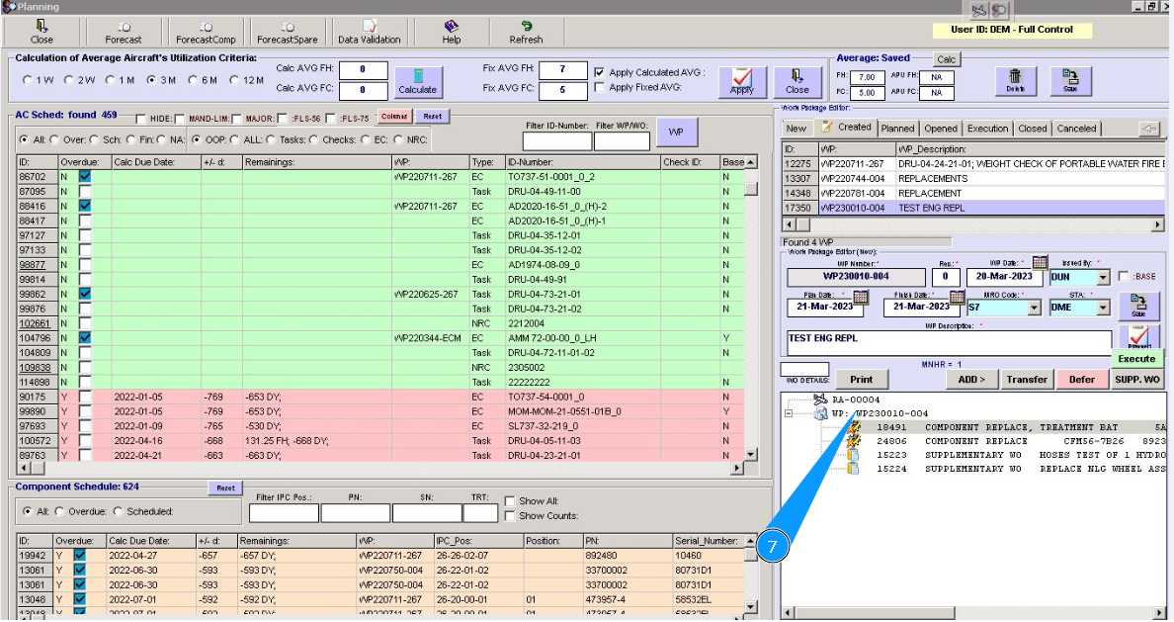Open the Closed work package tab
The height and width of the screenshot is (622, 1174).
1032,129
